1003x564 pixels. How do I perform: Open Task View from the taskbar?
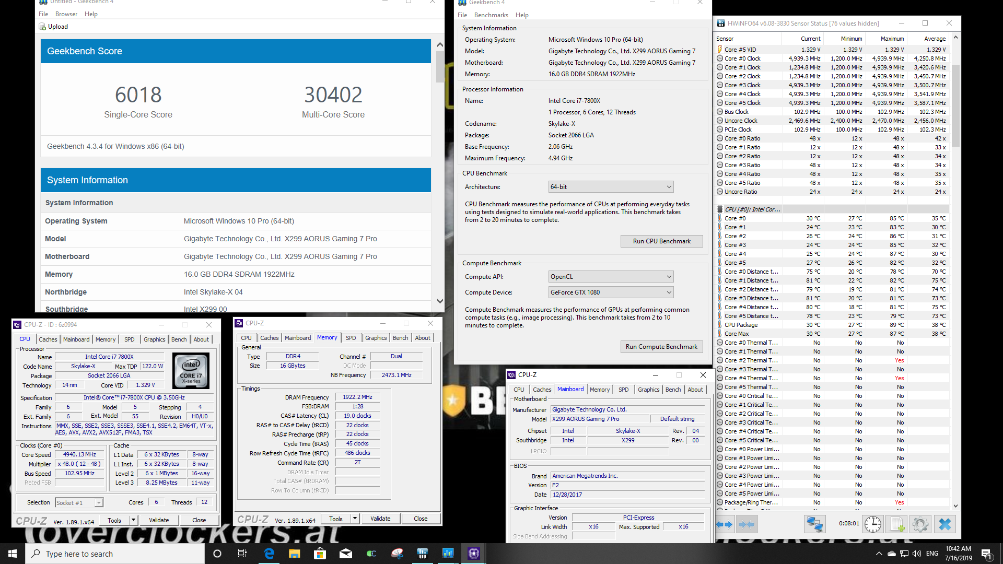coord(242,554)
